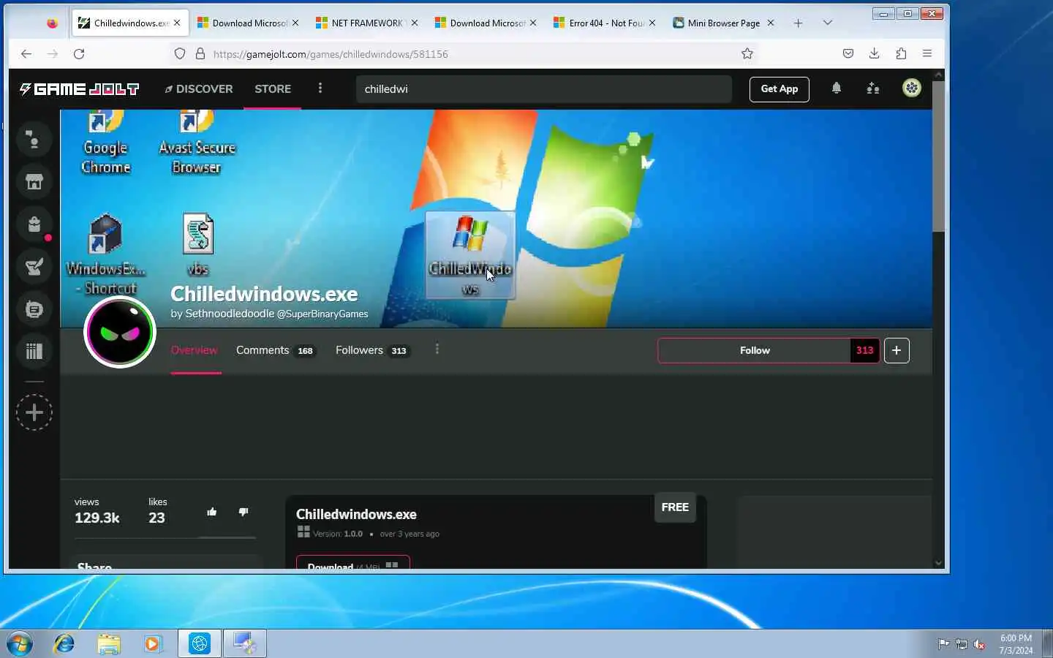The width and height of the screenshot is (1053, 658).
Task: Click the Get App button
Action: [x=780, y=89]
